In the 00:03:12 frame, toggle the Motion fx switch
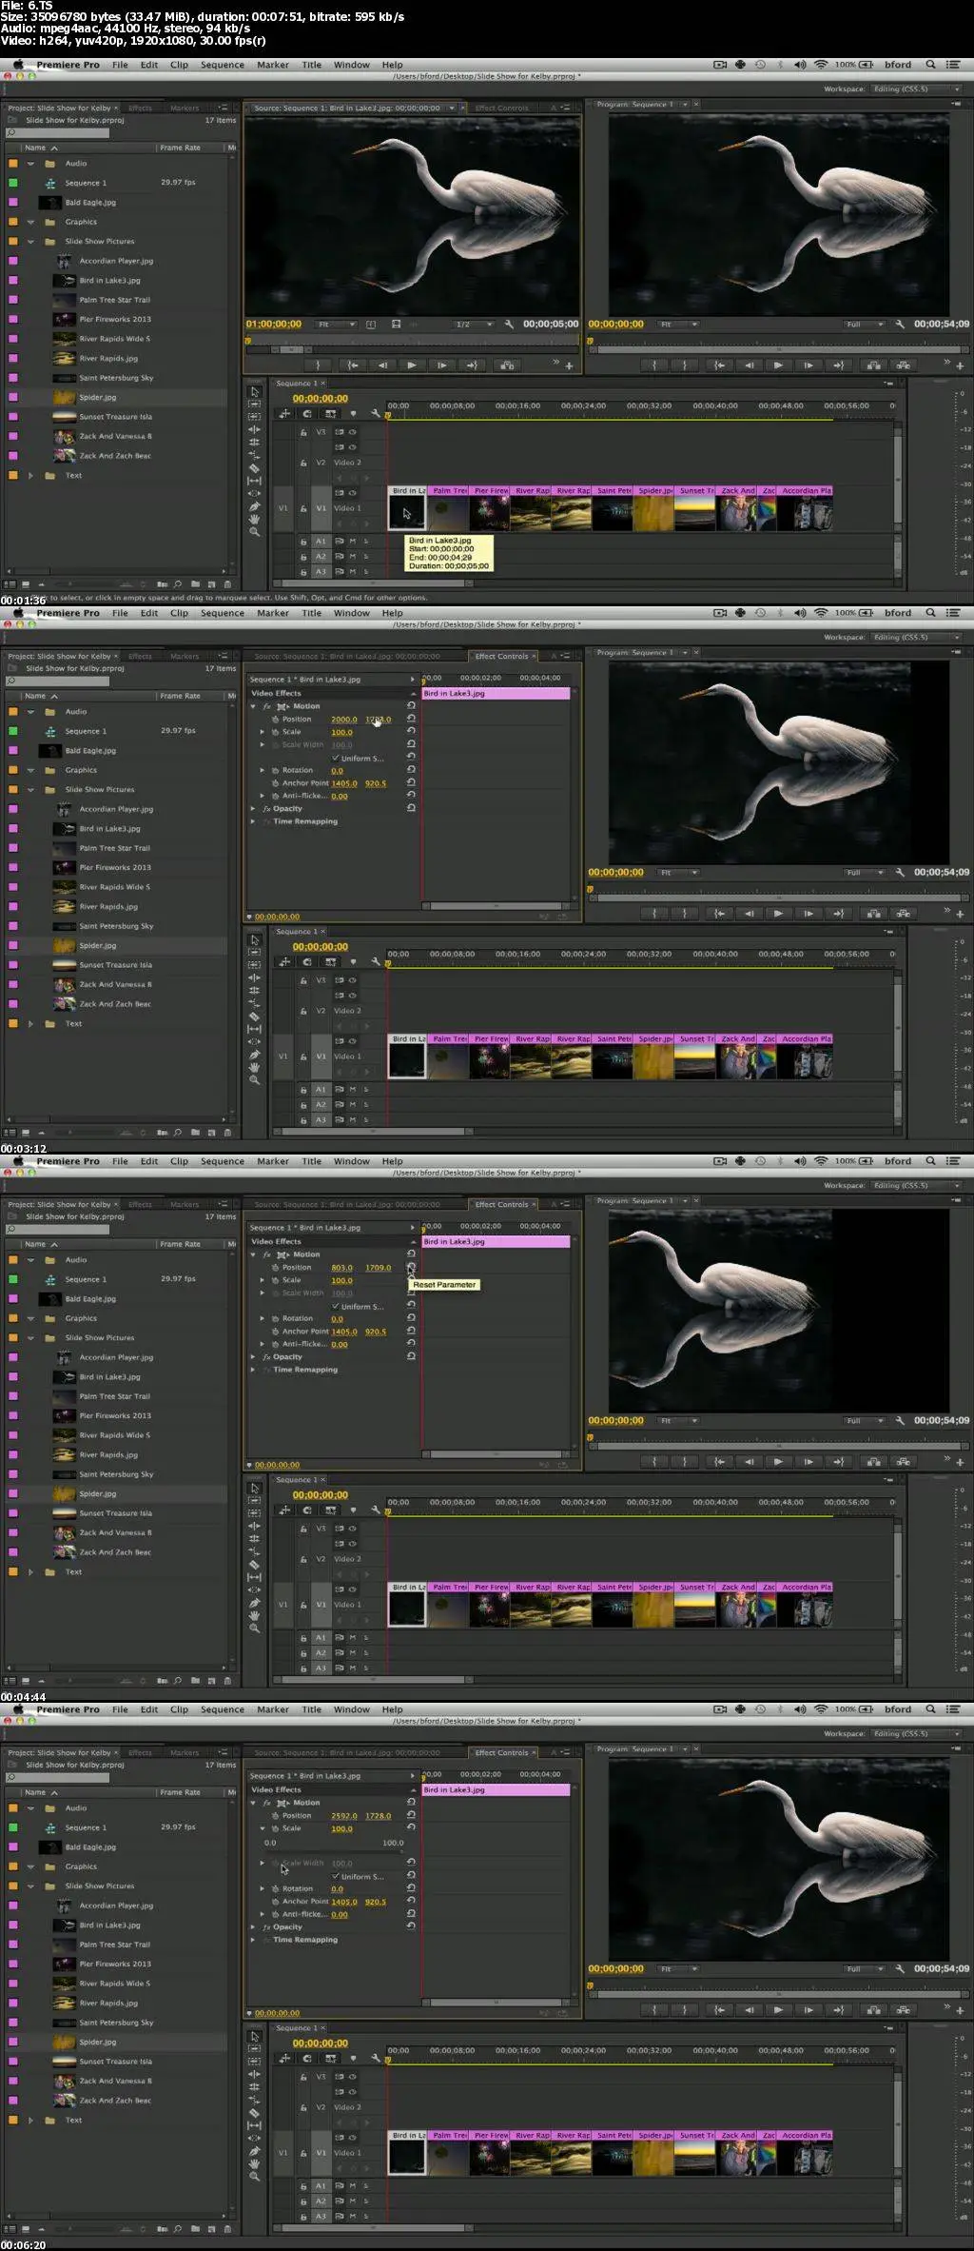 (267, 706)
